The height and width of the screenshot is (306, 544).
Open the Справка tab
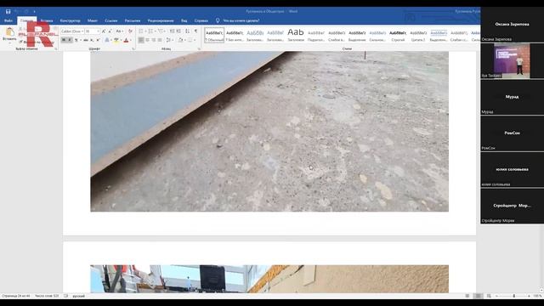coord(201,20)
